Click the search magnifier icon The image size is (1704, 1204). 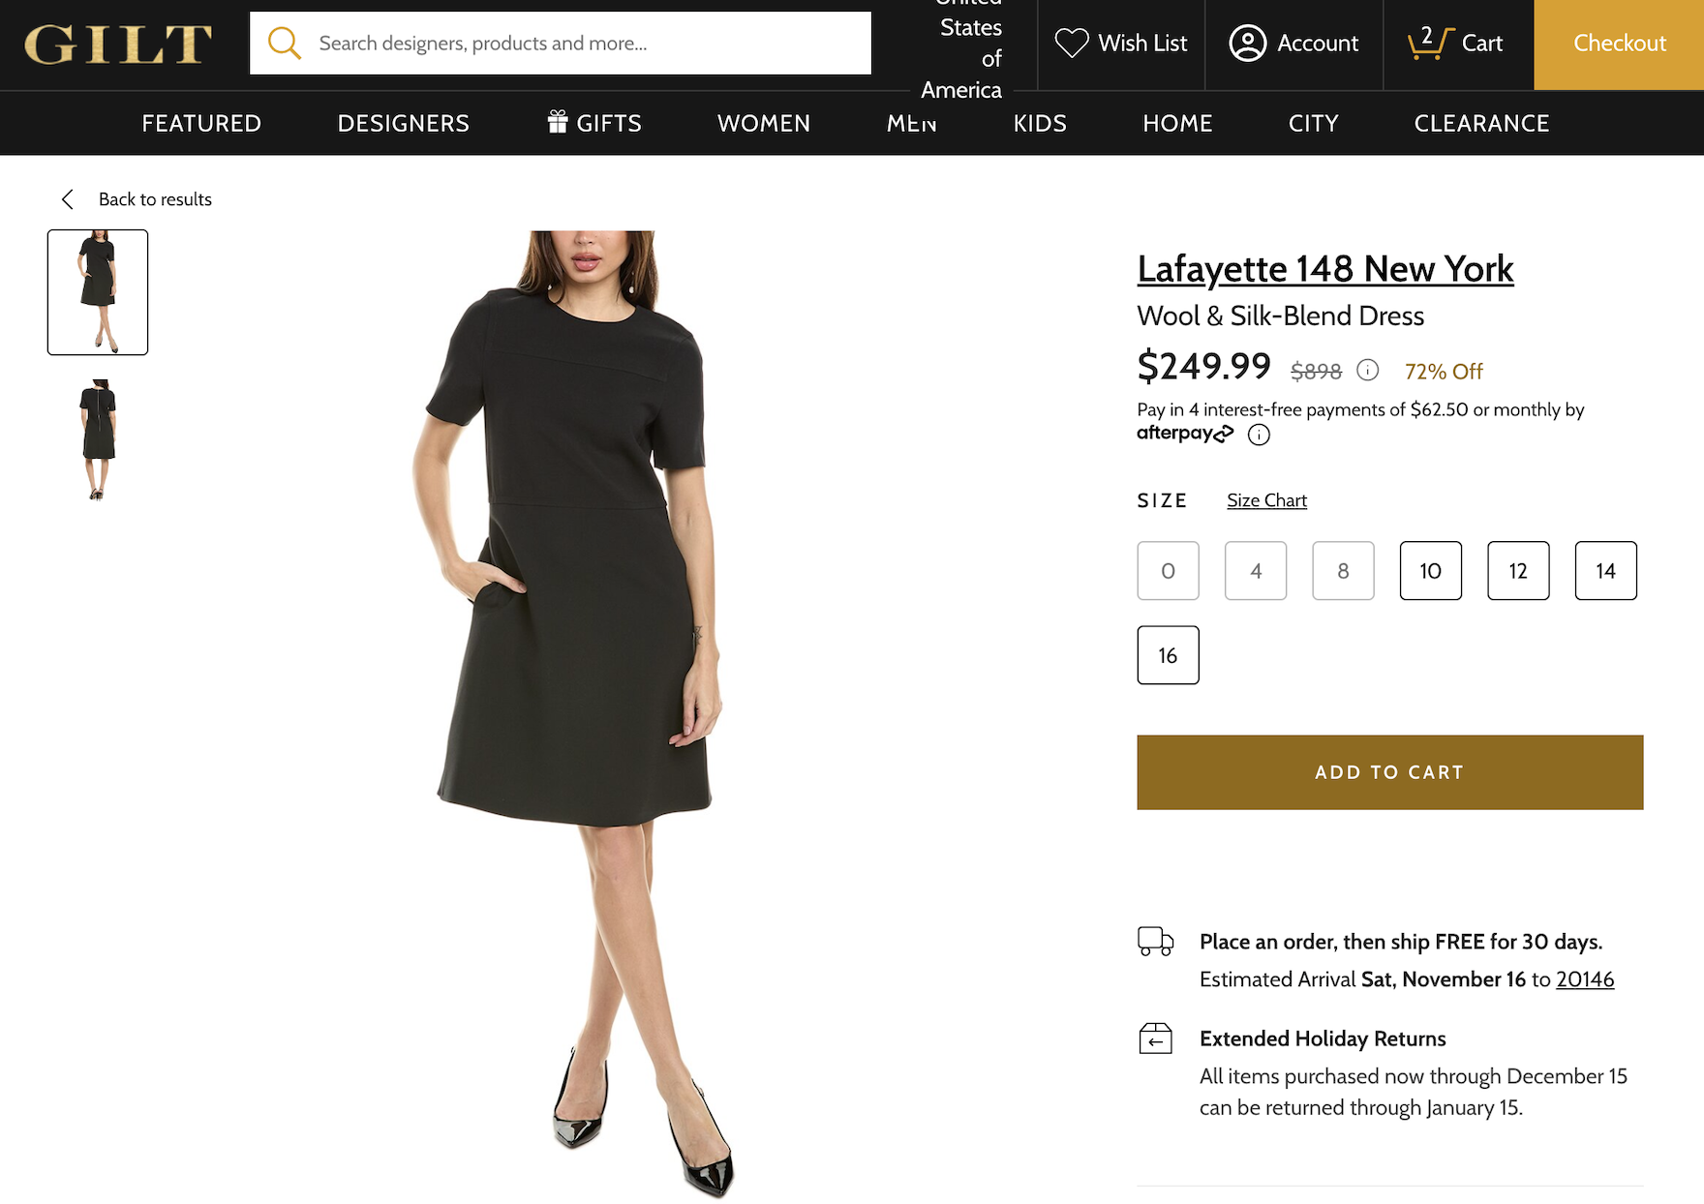(x=284, y=44)
